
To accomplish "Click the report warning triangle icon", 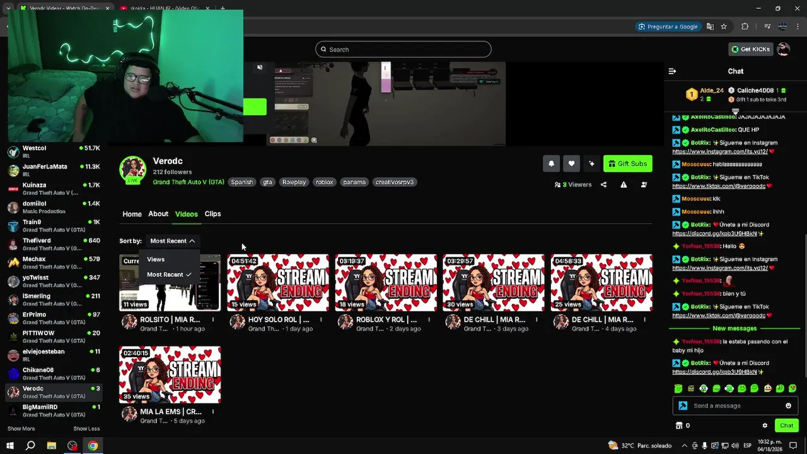I will pyautogui.click(x=624, y=185).
